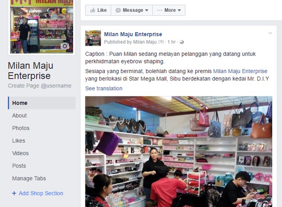282x207 pixels.
Task: Open the shop photo in the post
Action: click(x=178, y=152)
